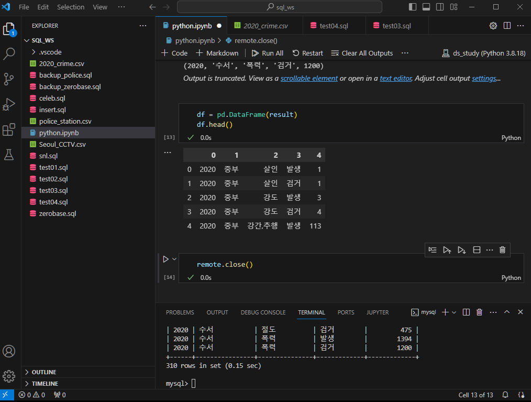Select ds_study Python 3.8.18 kernel picker
The image size is (531, 402).
pyautogui.click(x=483, y=53)
